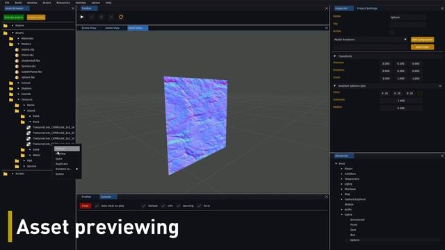Toggle the Default log filter checkbox
The height and width of the screenshot is (250, 445).
point(144,206)
